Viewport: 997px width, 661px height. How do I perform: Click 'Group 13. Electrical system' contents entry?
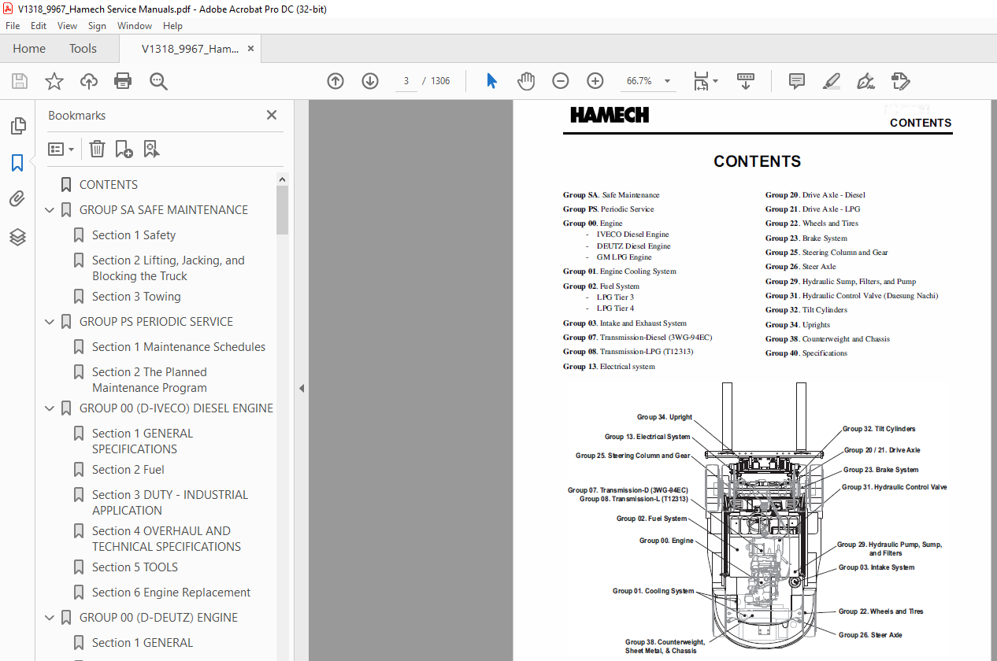coord(609,367)
